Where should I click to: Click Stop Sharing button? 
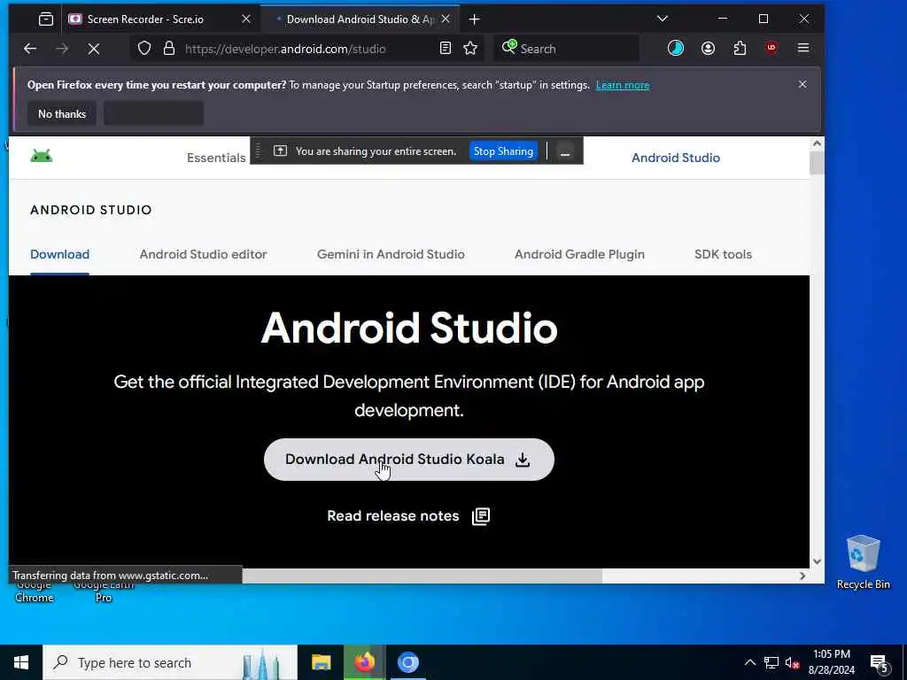pos(503,151)
